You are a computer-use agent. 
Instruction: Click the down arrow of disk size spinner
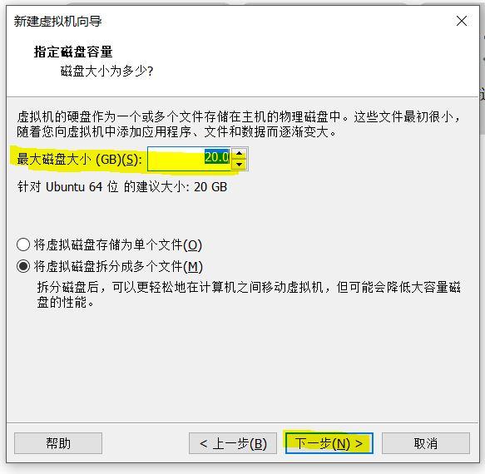[239, 164]
